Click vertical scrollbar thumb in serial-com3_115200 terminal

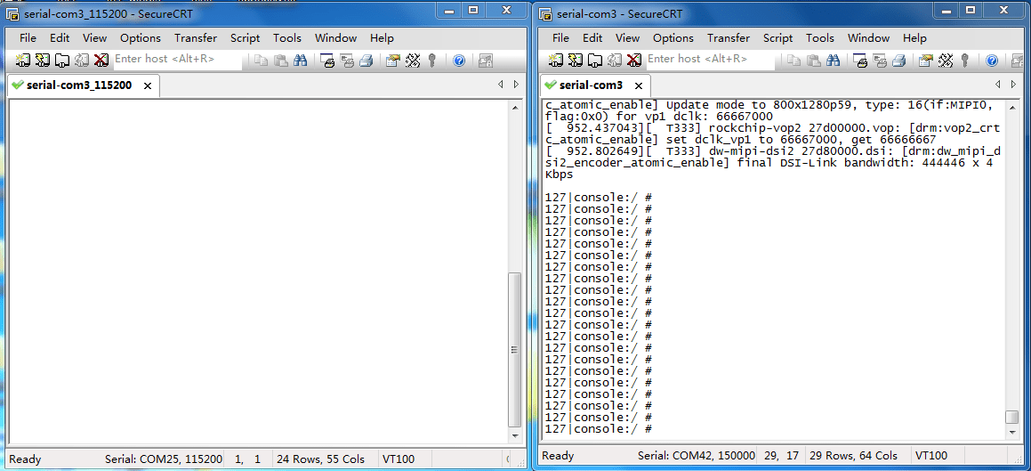coord(515,349)
